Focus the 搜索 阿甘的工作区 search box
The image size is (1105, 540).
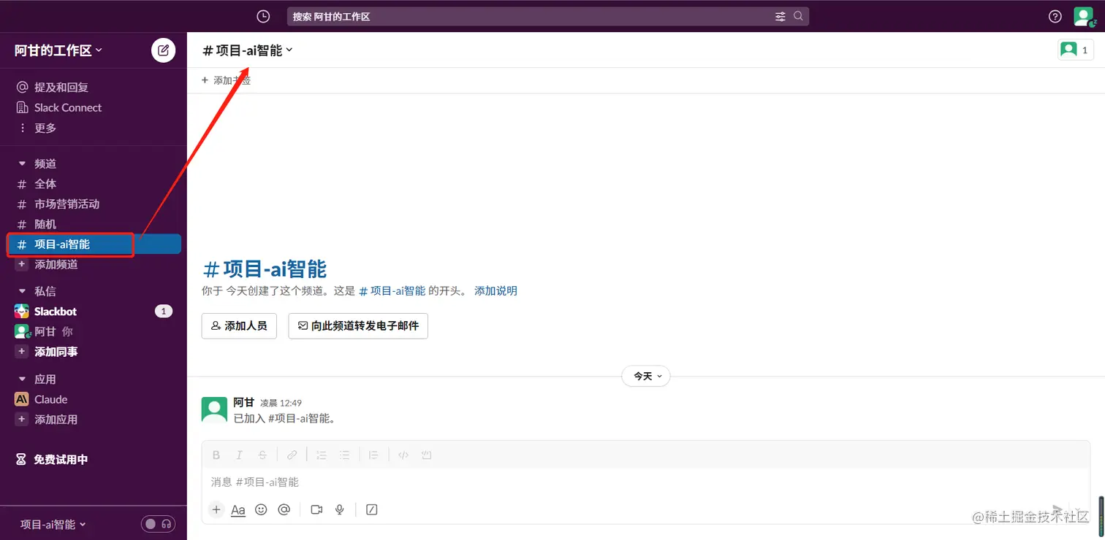pos(548,16)
